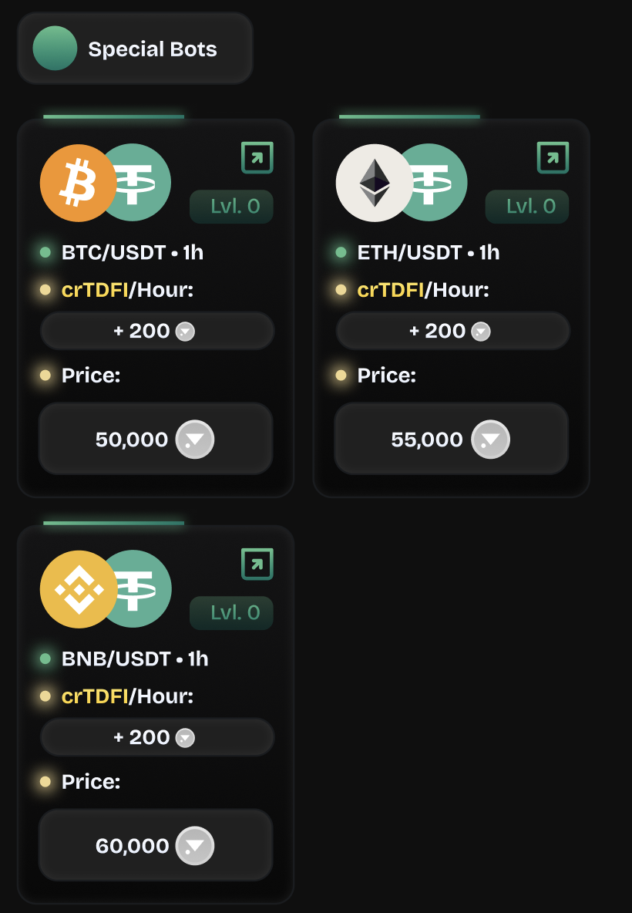Click the +200 hourly rate on ETH card
This screenshot has height=913, width=632.
click(x=452, y=331)
